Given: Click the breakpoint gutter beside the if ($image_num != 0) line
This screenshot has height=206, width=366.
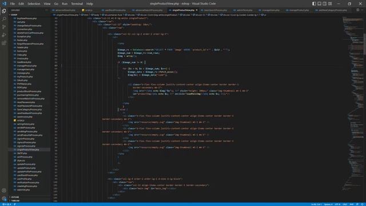Looking at the screenshot, I should (x=53, y=62).
